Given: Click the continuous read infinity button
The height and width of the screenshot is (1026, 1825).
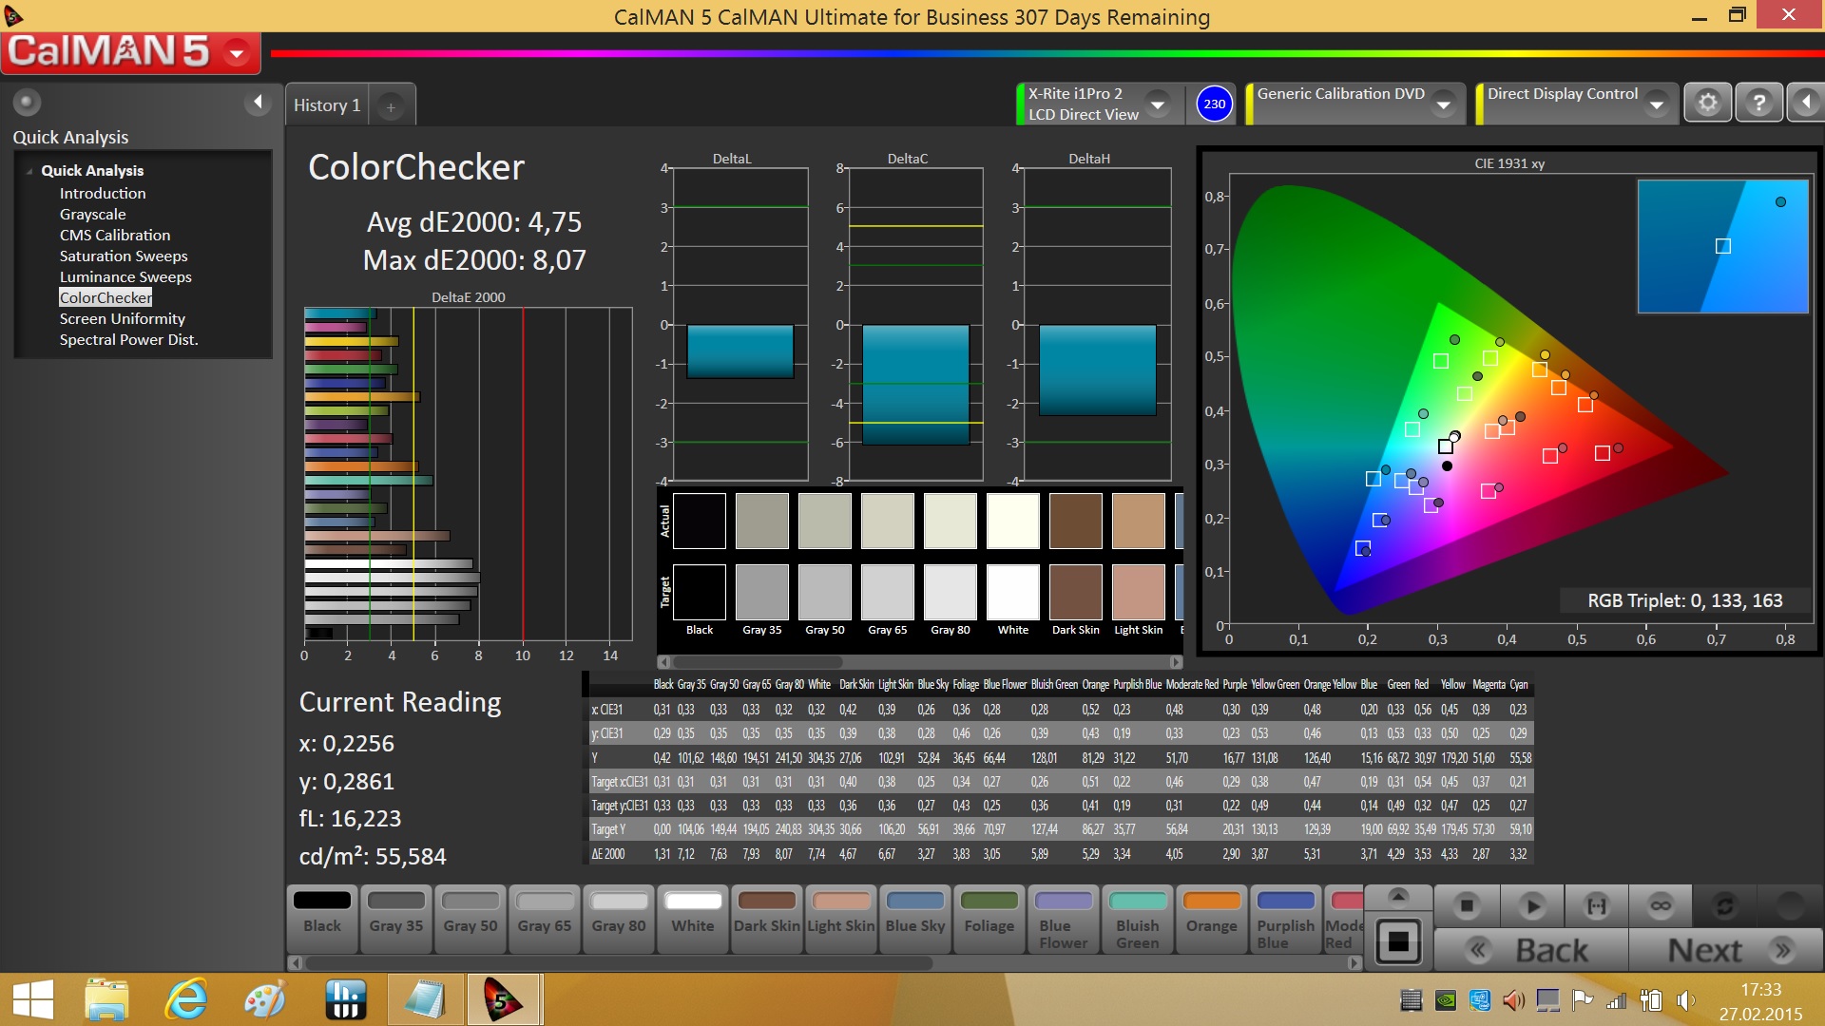Looking at the screenshot, I should pyautogui.click(x=1661, y=906).
